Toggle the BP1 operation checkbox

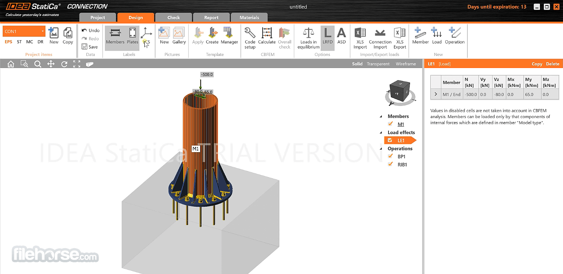(390, 156)
